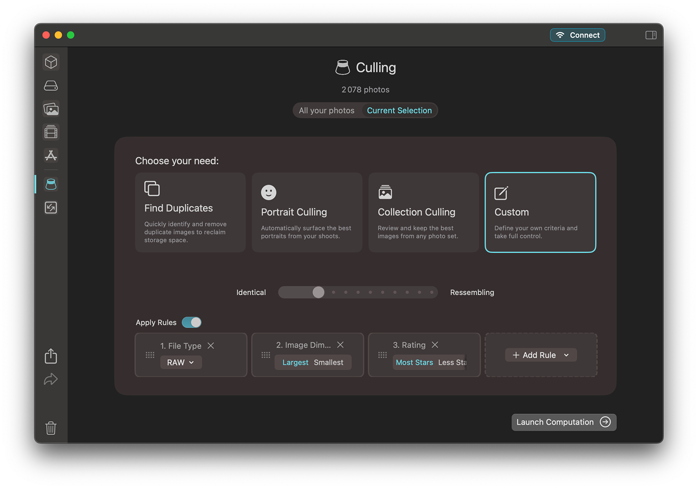Open the 3D cube sidebar icon

coord(51,62)
